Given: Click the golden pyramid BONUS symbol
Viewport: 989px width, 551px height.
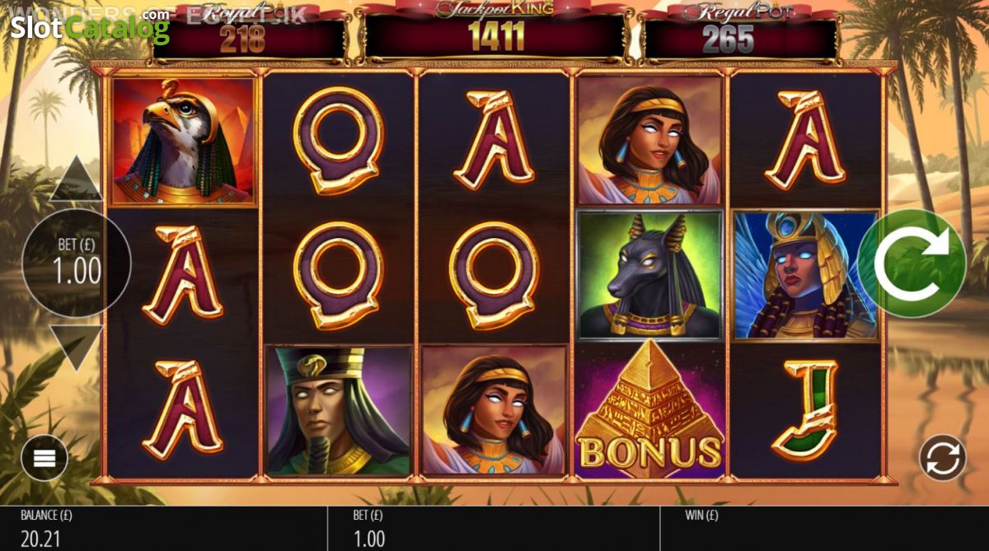Looking at the screenshot, I should pos(649,411).
